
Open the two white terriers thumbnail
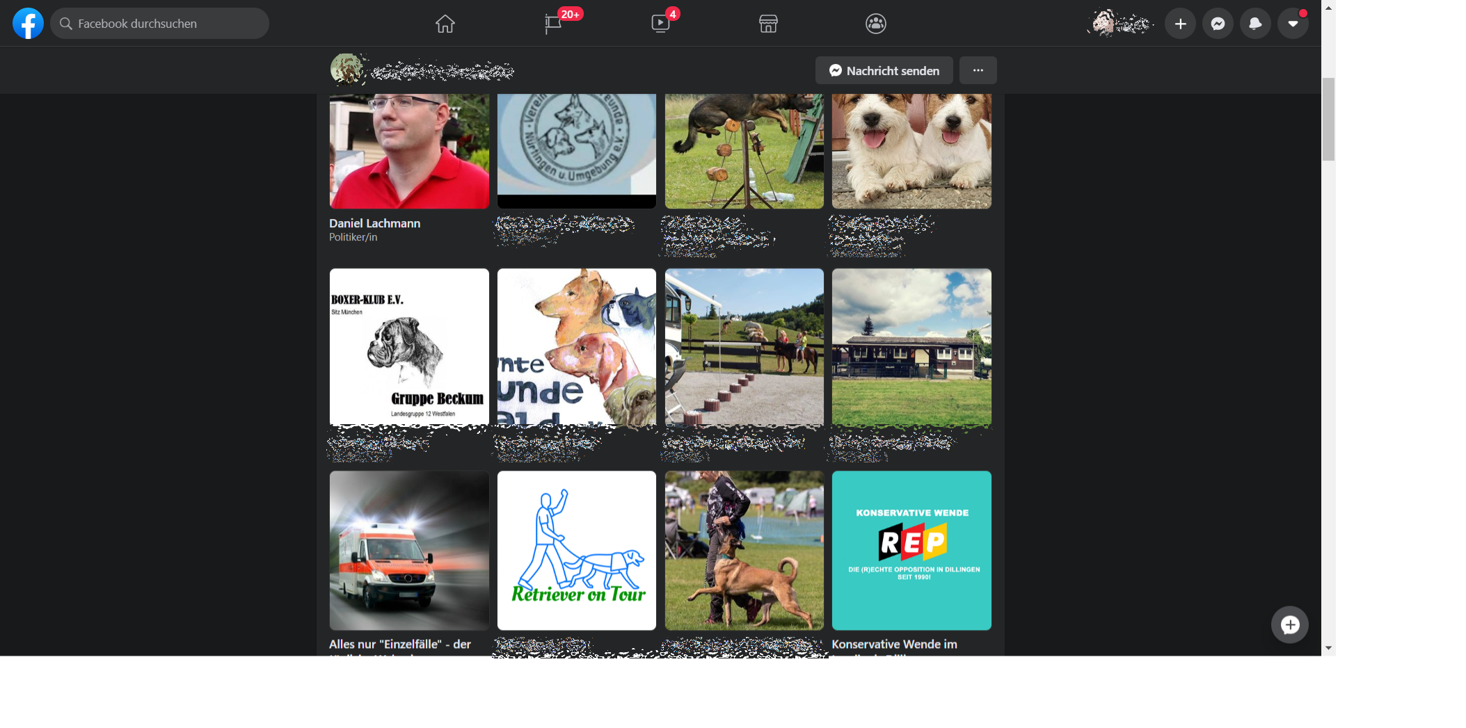911,151
